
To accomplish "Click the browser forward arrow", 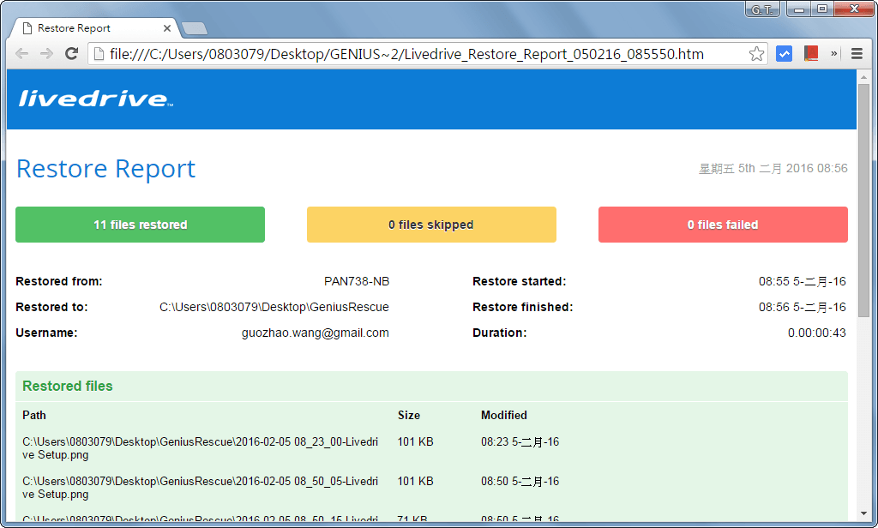I will click(x=47, y=54).
